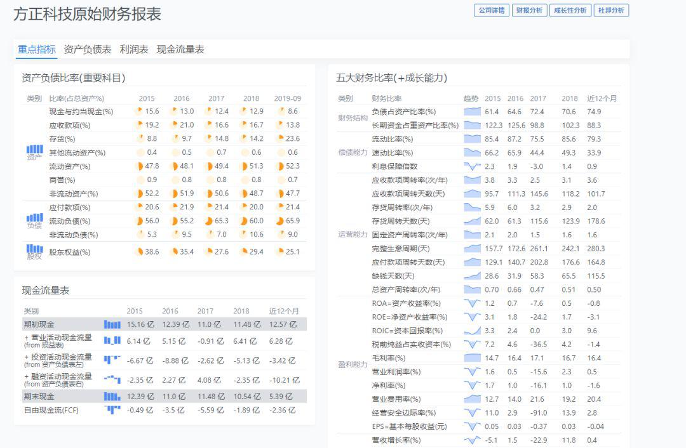Click the 2019-09 column header
686x448 pixels.
(x=288, y=98)
